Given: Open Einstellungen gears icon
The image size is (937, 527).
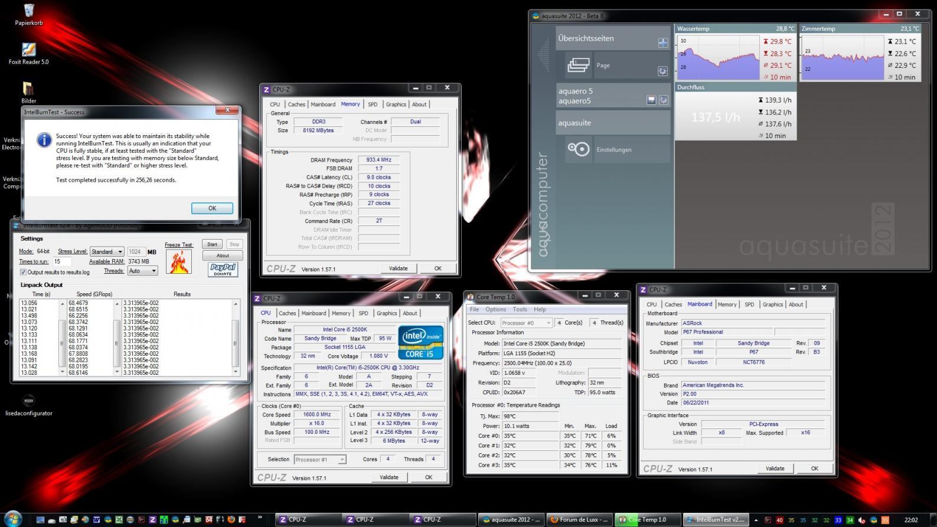Looking at the screenshot, I should (579, 149).
